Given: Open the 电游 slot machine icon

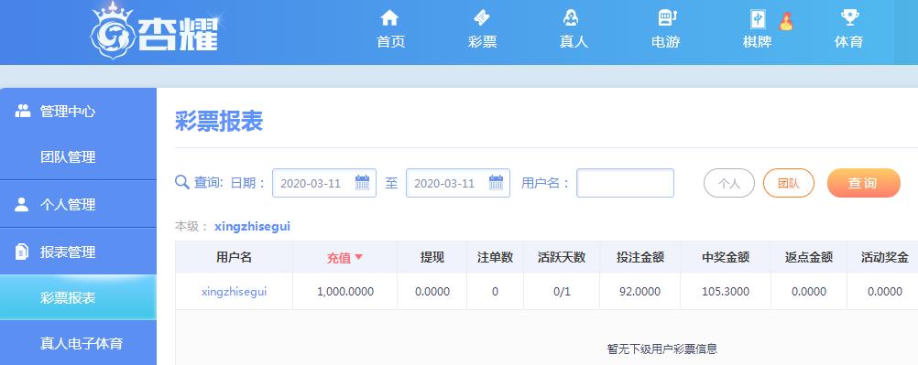Looking at the screenshot, I should tap(667, 18).
